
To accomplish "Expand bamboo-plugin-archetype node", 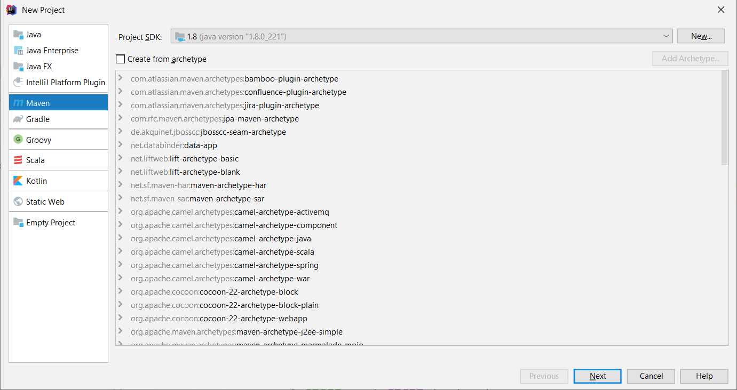I will [x=121, y=78].
